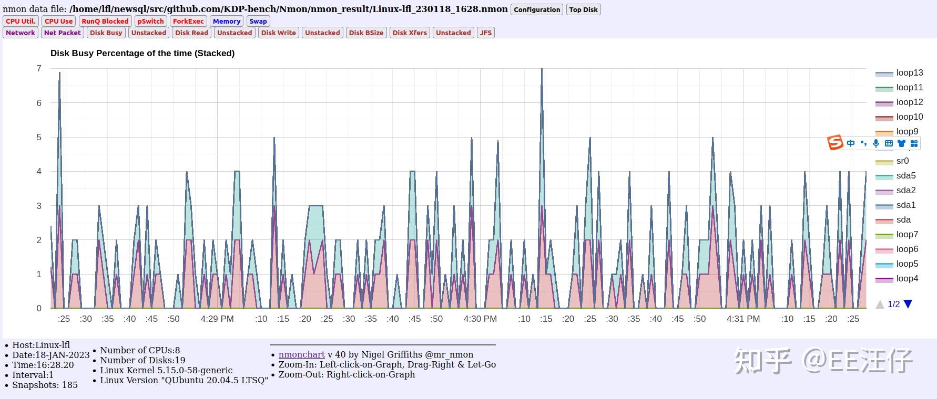Show the Disk Write chart
This screenshot has width=937, height=399.
point(279,33)
